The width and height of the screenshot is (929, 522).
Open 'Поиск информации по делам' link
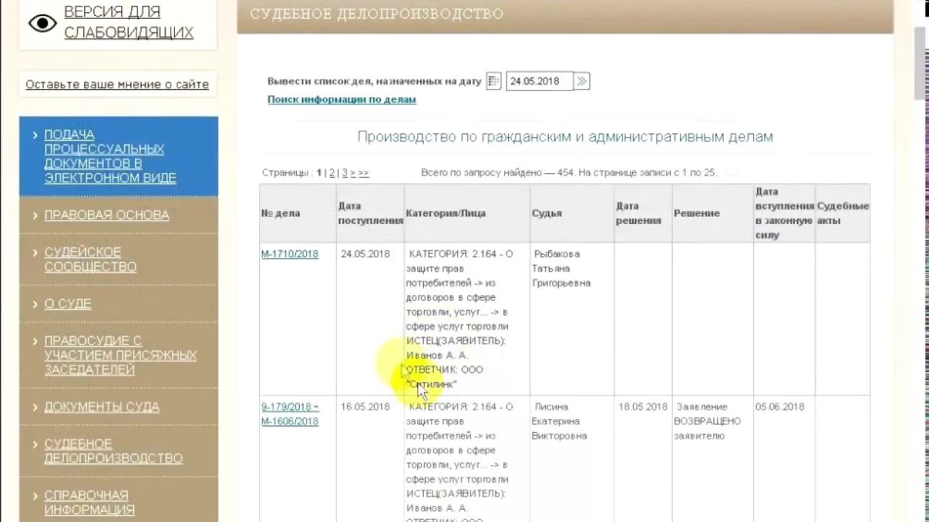(342, 99)
